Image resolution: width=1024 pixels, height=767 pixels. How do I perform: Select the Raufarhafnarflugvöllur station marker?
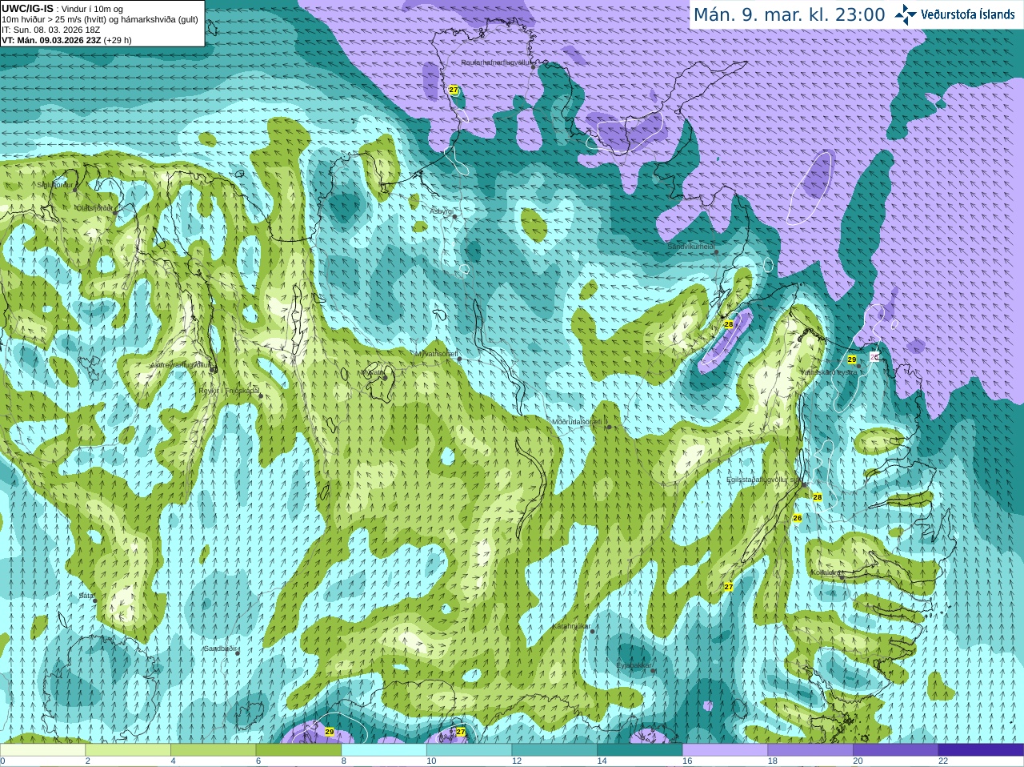pyautogui.click(x=534, y=67)
